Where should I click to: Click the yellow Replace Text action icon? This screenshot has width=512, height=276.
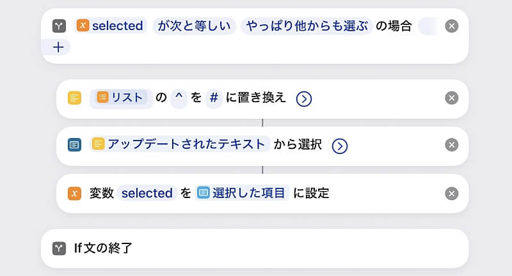(x=74, y=98)
